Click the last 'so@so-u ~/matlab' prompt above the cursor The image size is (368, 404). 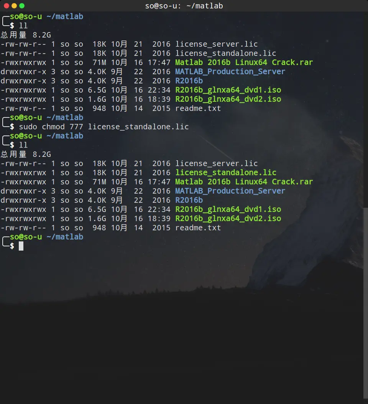point(46,237)
